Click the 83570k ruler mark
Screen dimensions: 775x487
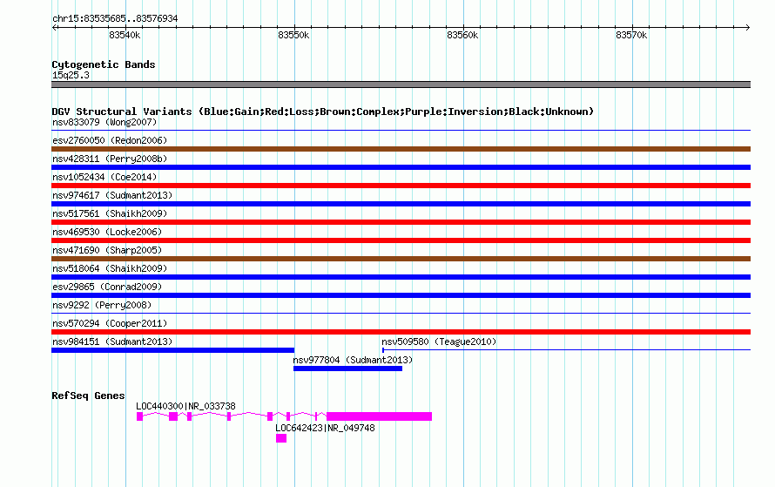click(x=631, y=35)
